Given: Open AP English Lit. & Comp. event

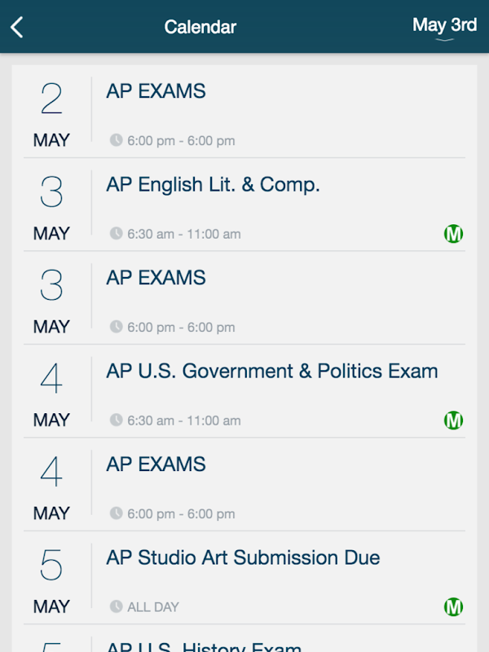Looking at the screenshot, I should [213, 185].
